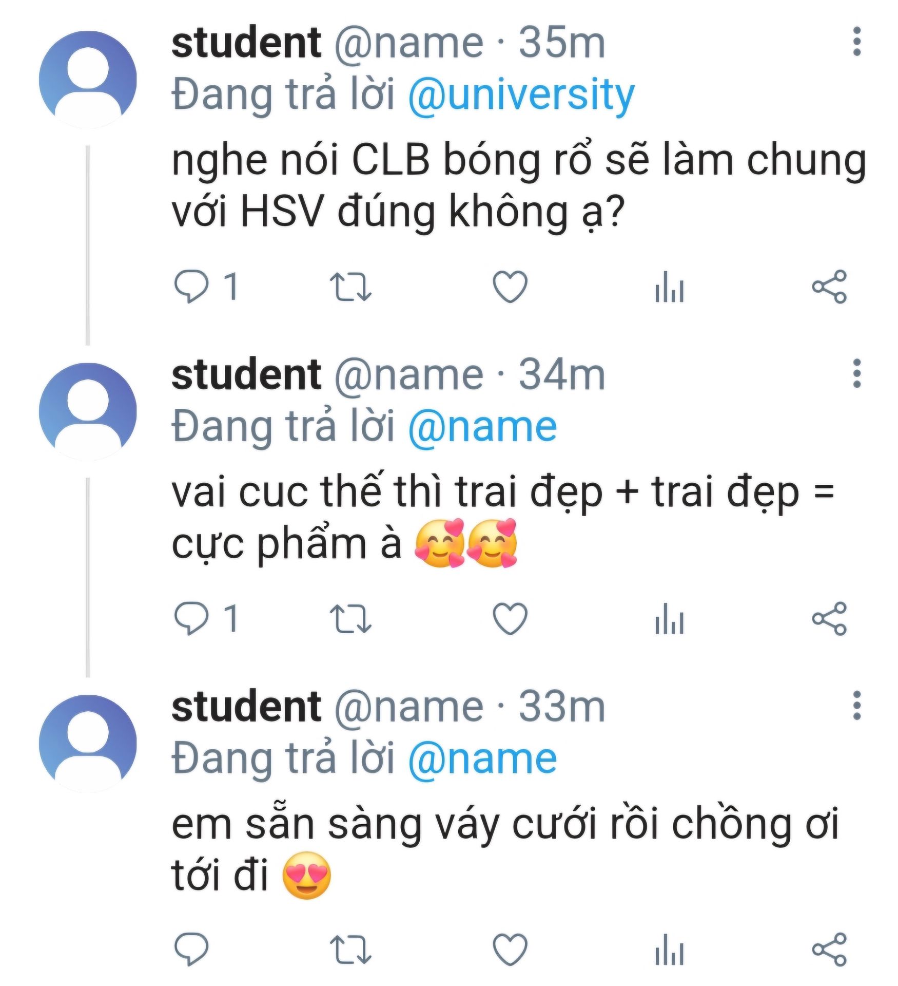898x986 pixels.
Task: Like the tweet about CLB bóng rổ
Action: coord(510,286)
